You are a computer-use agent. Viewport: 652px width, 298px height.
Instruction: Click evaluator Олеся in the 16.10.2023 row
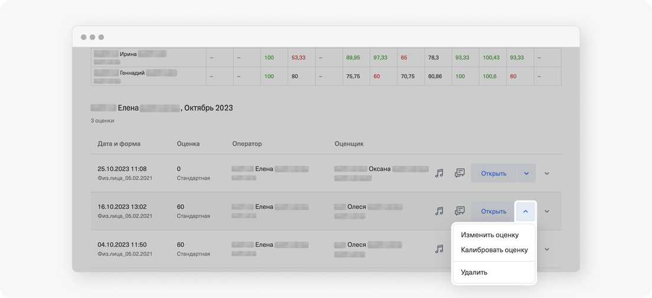[x=357, y=207]
